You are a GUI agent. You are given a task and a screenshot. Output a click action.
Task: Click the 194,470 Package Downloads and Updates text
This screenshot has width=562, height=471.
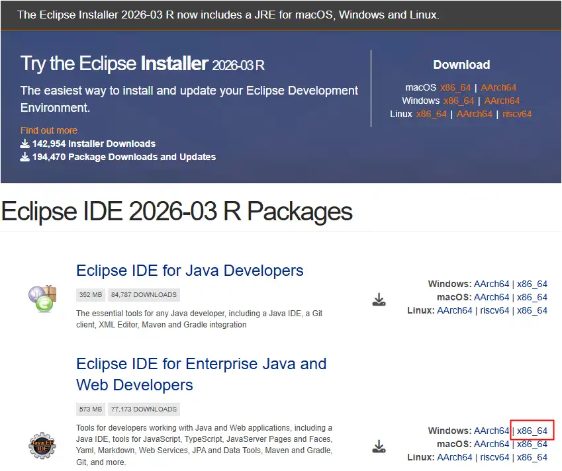(x=124, y=157)
